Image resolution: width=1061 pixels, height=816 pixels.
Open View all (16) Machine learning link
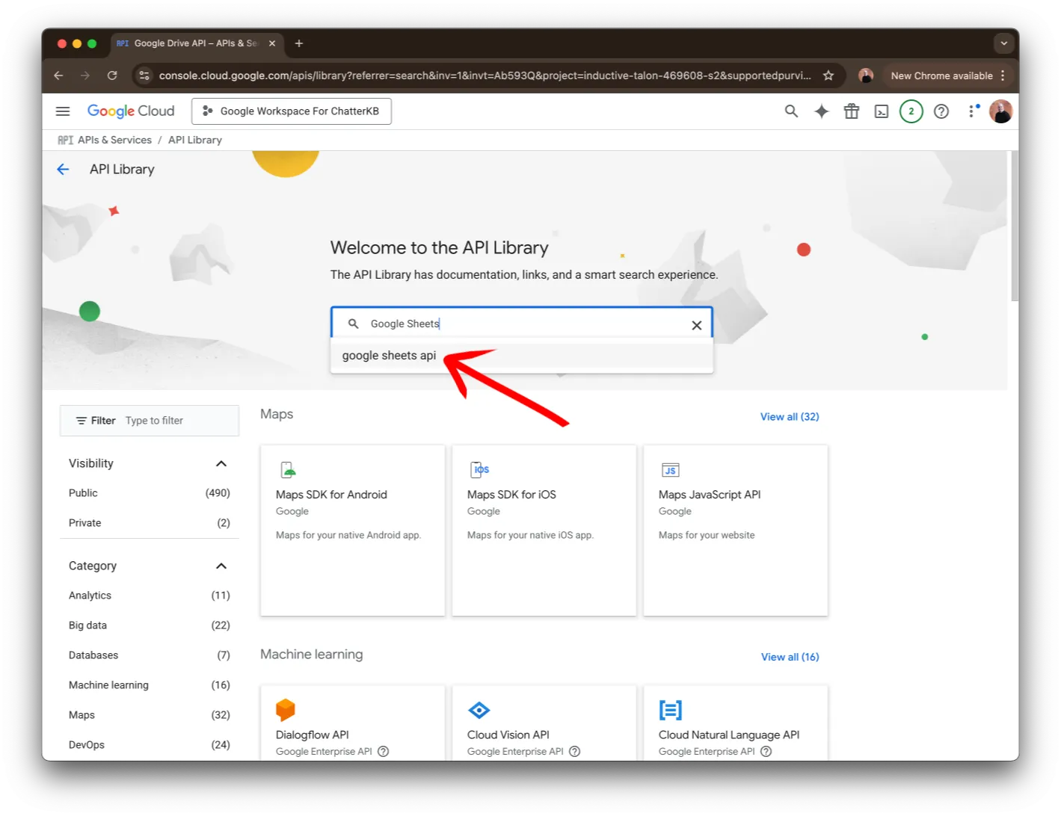(x=790, y=657)
